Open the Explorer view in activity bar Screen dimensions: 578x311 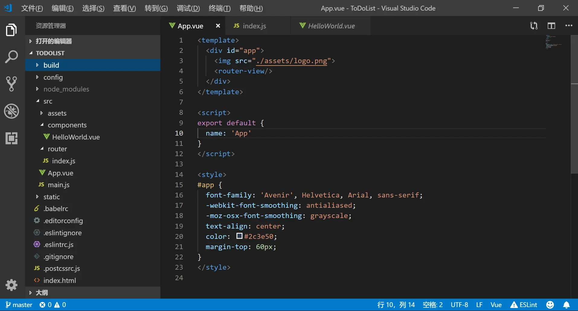11,30
